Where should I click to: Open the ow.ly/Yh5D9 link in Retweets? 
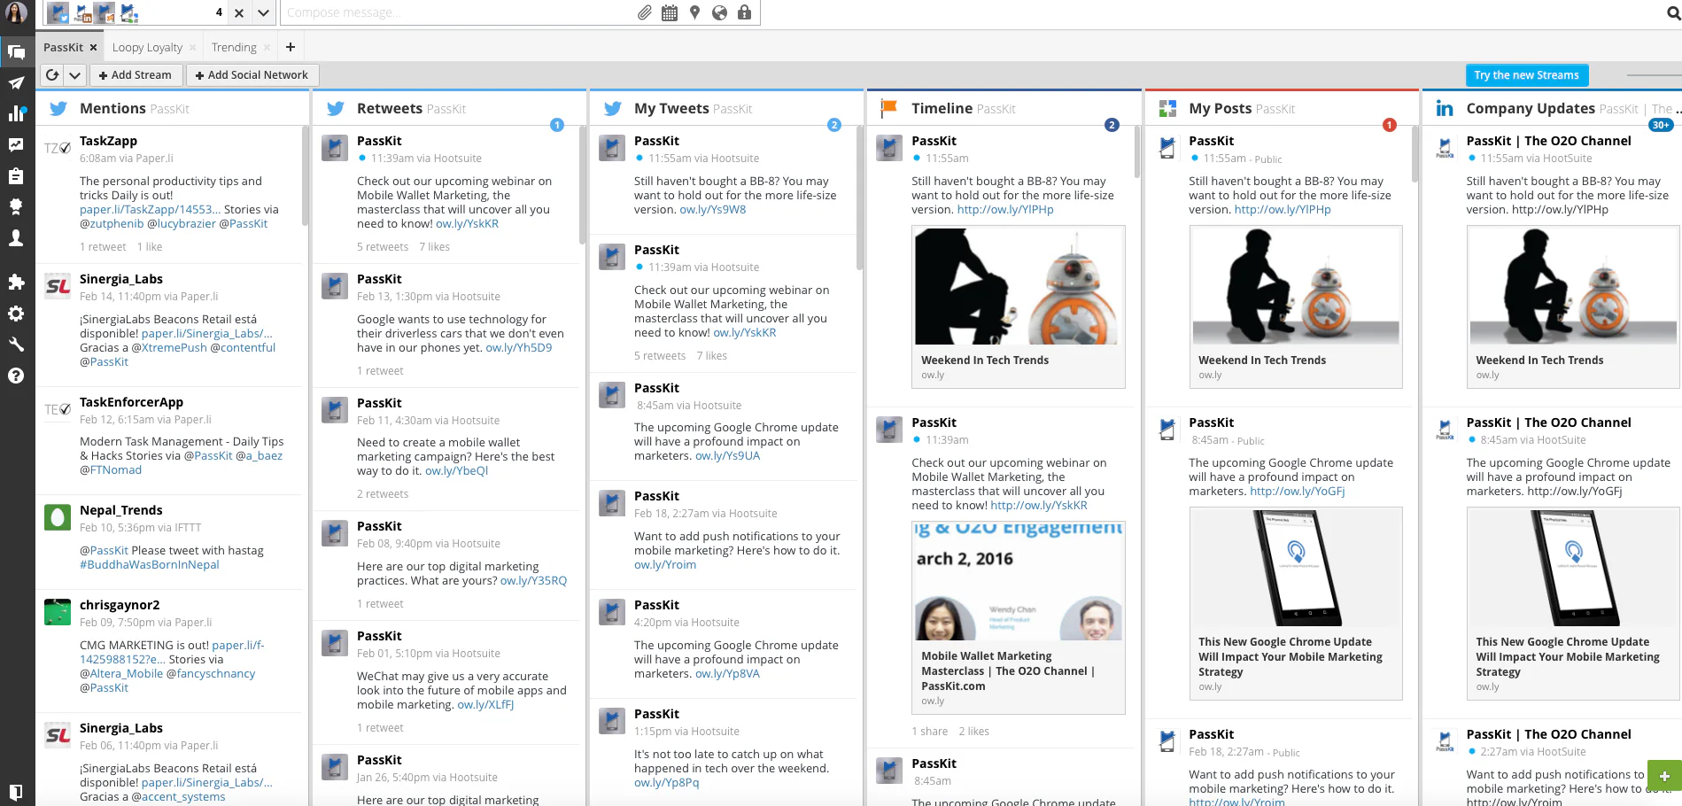(x=518, y=348)
